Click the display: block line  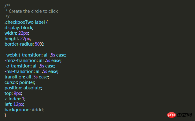click(19, 28)
